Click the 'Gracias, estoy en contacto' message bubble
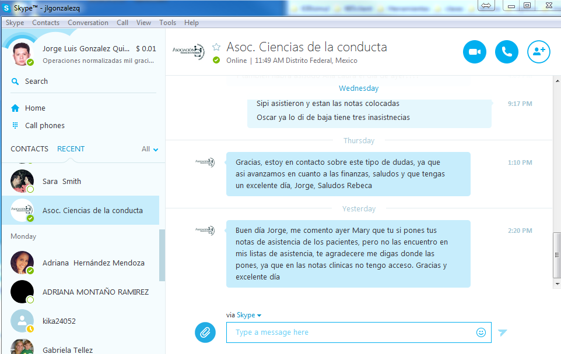The image size is (561, 354). tap(348, 174)
